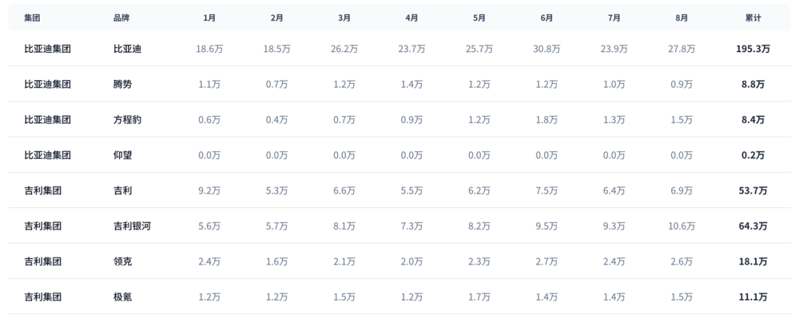Click the 方程豹 brand name
The height and width of the screenshot is (319, 795).
pyautogui.click(x=127, y=120)
